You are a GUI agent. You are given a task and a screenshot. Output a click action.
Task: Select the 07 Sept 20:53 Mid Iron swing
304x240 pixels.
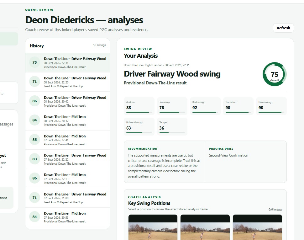68,217
